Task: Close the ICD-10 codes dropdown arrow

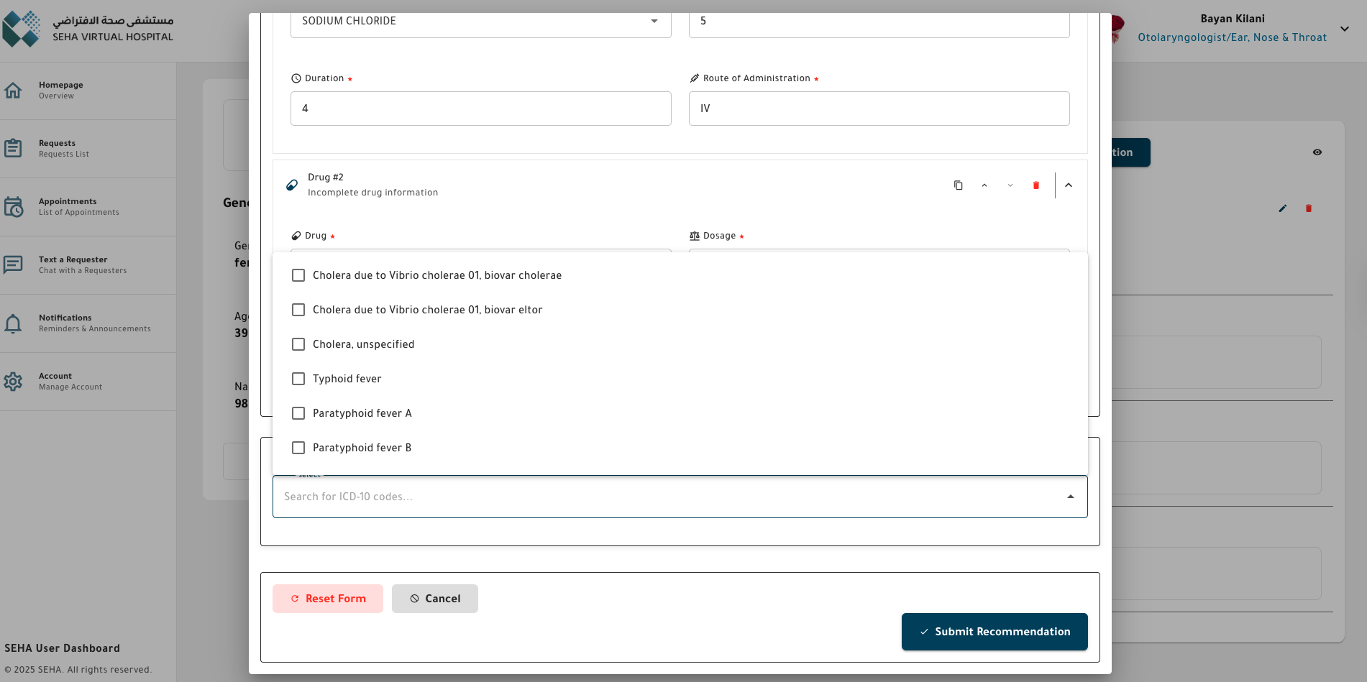Action: pos(1069,496)
